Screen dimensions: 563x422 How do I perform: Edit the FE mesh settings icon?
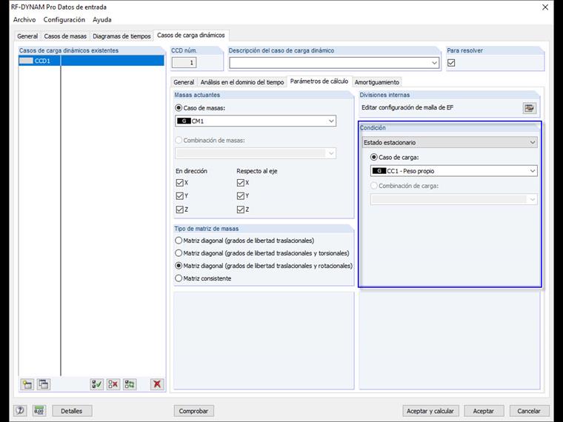pos(529,108)
